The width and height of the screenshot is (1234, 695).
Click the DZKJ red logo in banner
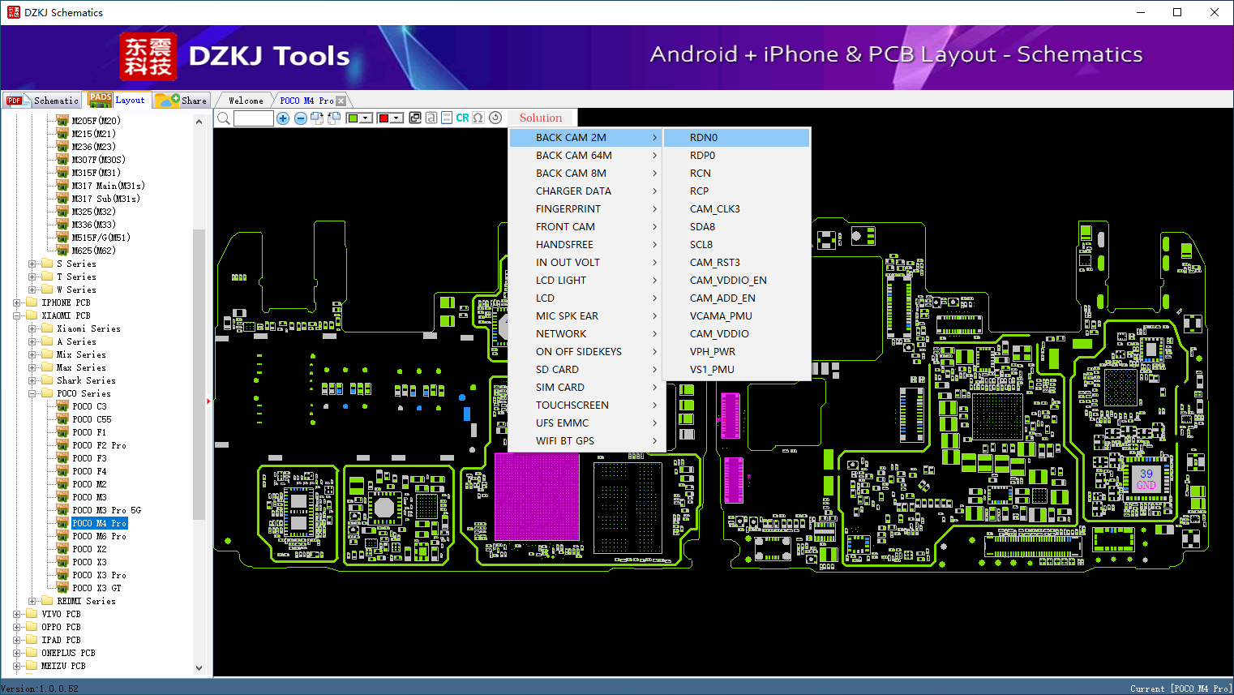point(148,57)
